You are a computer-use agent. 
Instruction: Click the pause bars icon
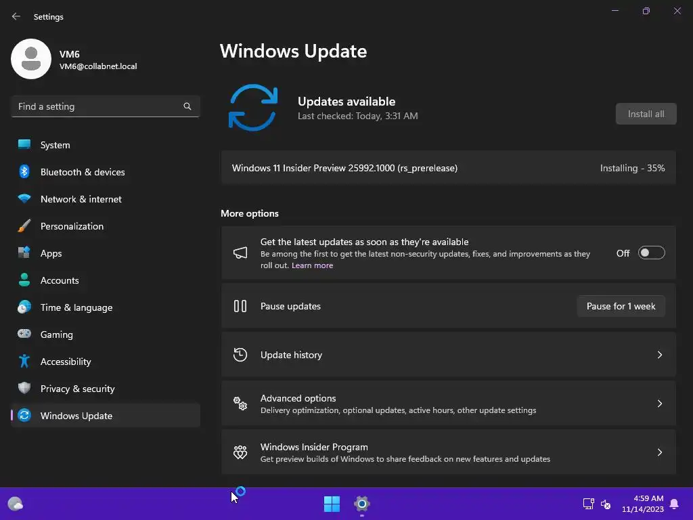(240, 306)
